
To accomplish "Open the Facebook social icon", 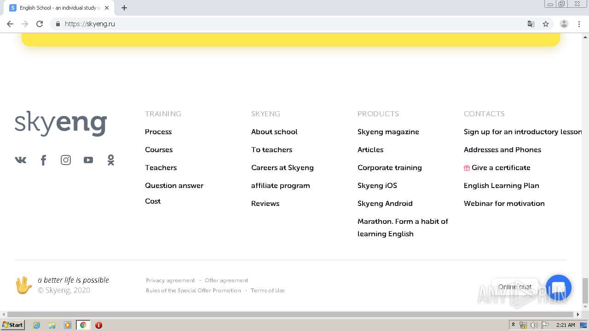I will point(43,160).
